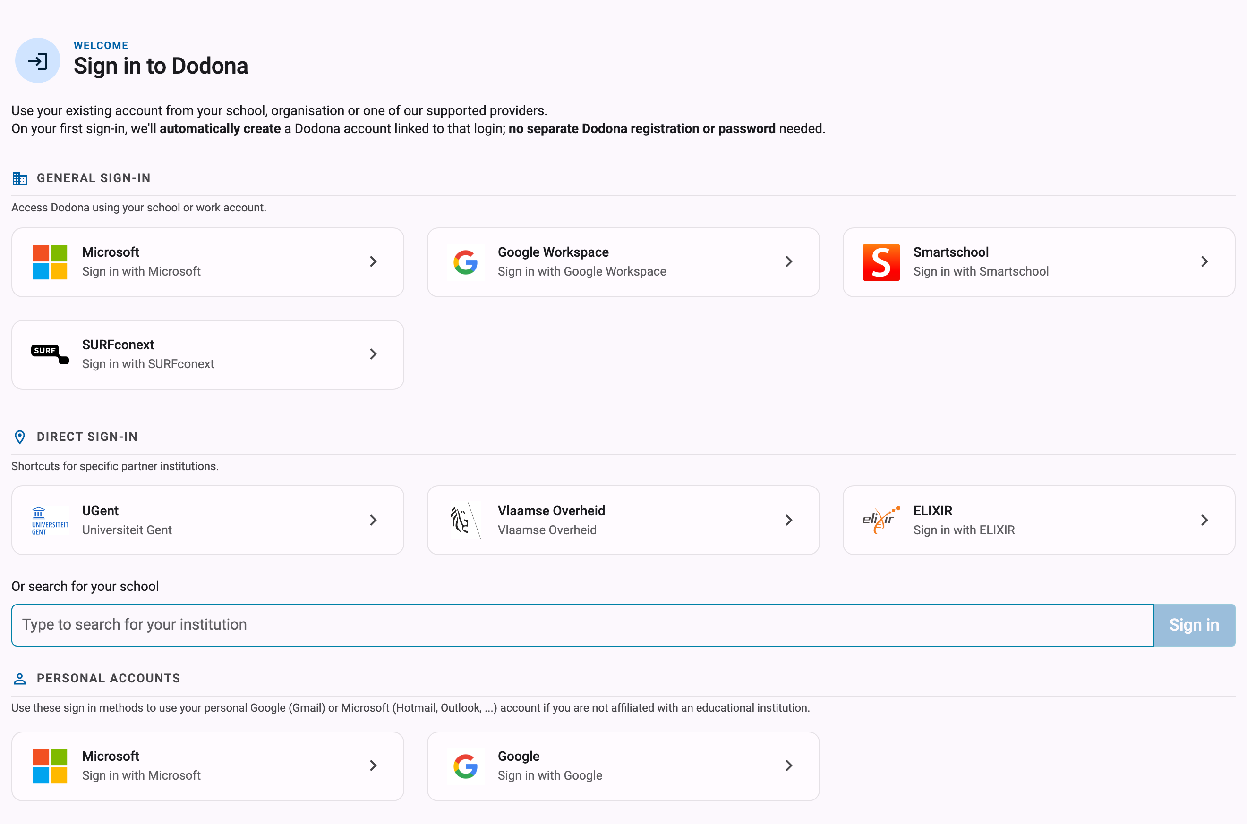This screenshot has width=1247, height=824.
Task: Click the Sign in button beside the search
Action: click(1194, 625)
